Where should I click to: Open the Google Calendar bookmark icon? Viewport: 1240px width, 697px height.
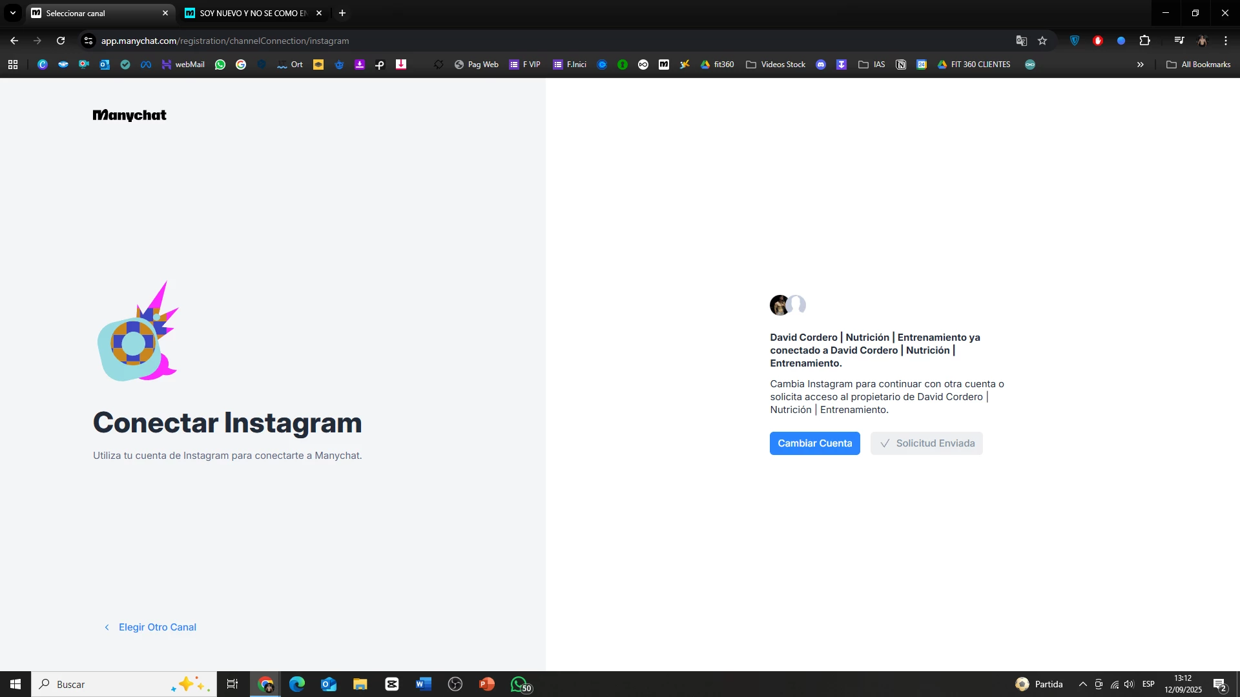pos(922,65)
